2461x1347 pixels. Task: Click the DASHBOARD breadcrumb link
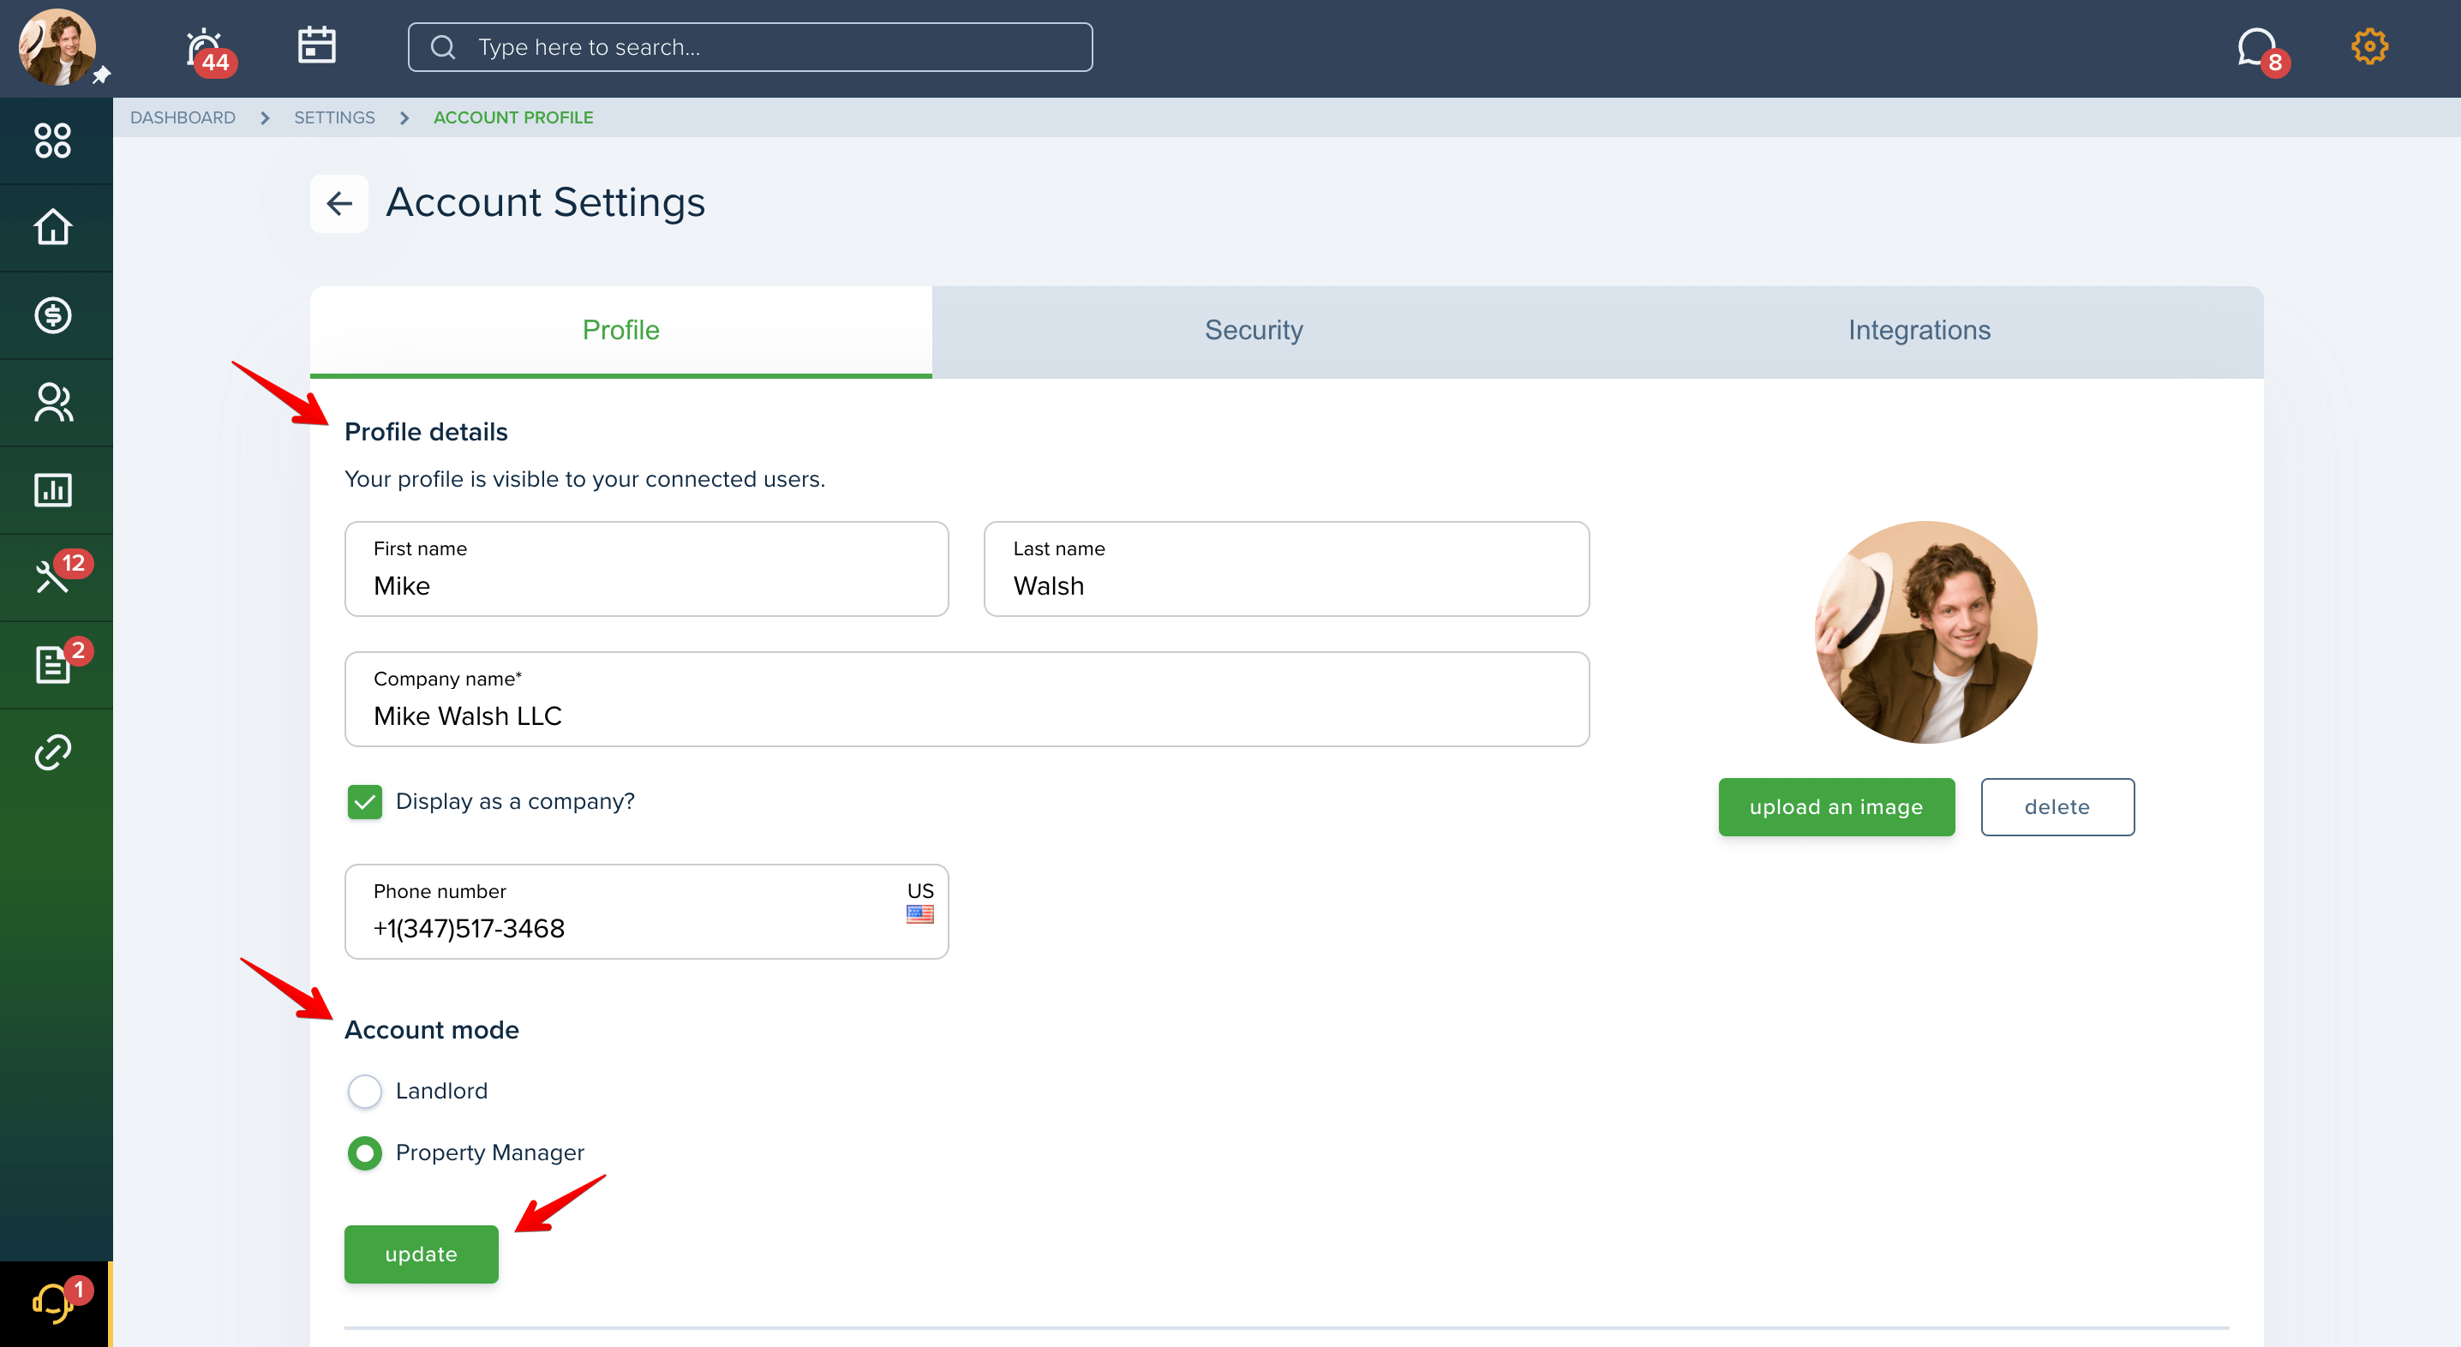point(183,117)
